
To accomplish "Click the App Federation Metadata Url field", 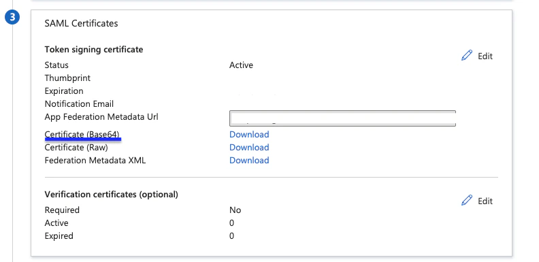I will click(342, 118).
